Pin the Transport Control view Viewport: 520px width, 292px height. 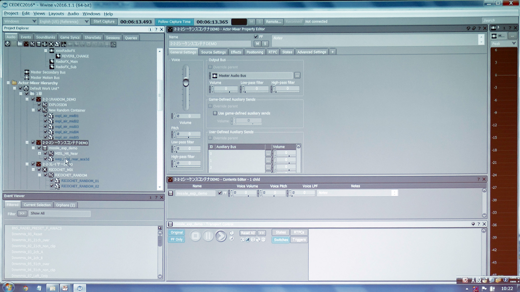coord(473,224)
